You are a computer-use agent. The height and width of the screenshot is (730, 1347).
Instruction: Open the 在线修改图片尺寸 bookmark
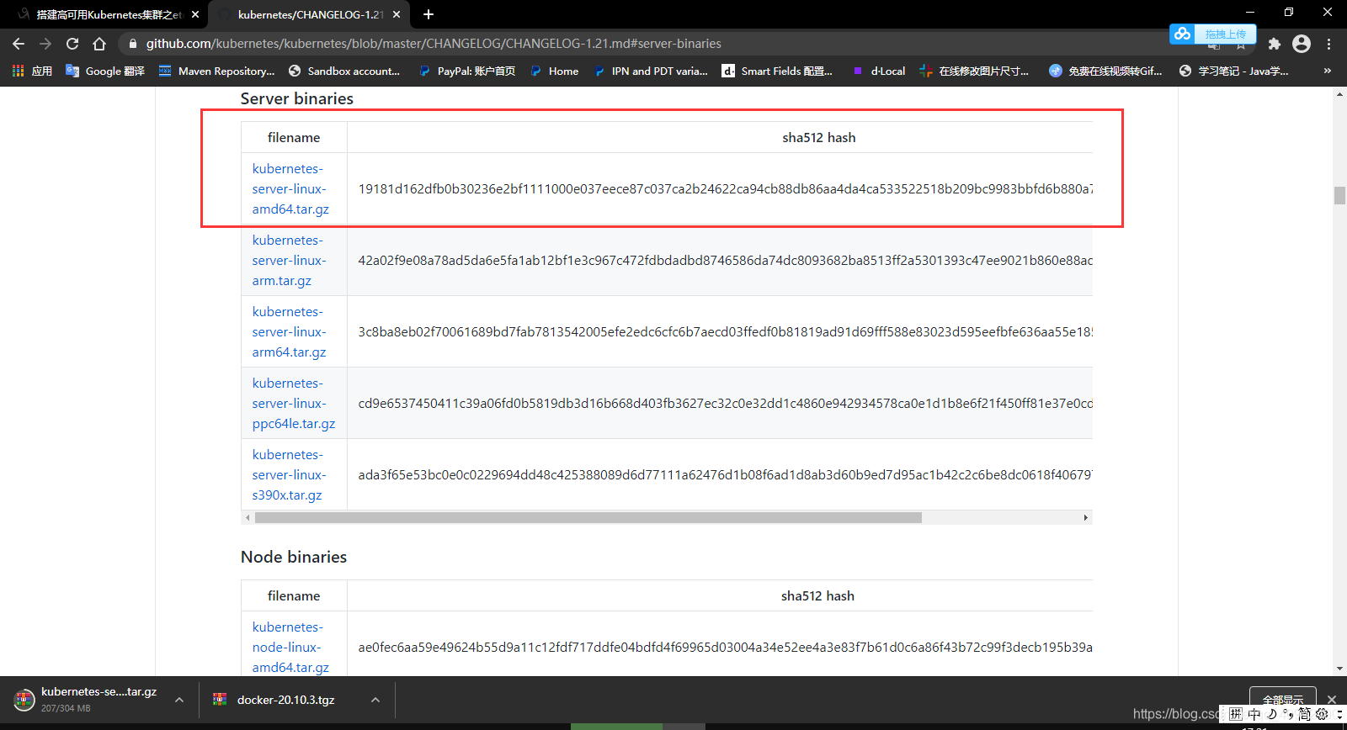click(x=974, y=71)
